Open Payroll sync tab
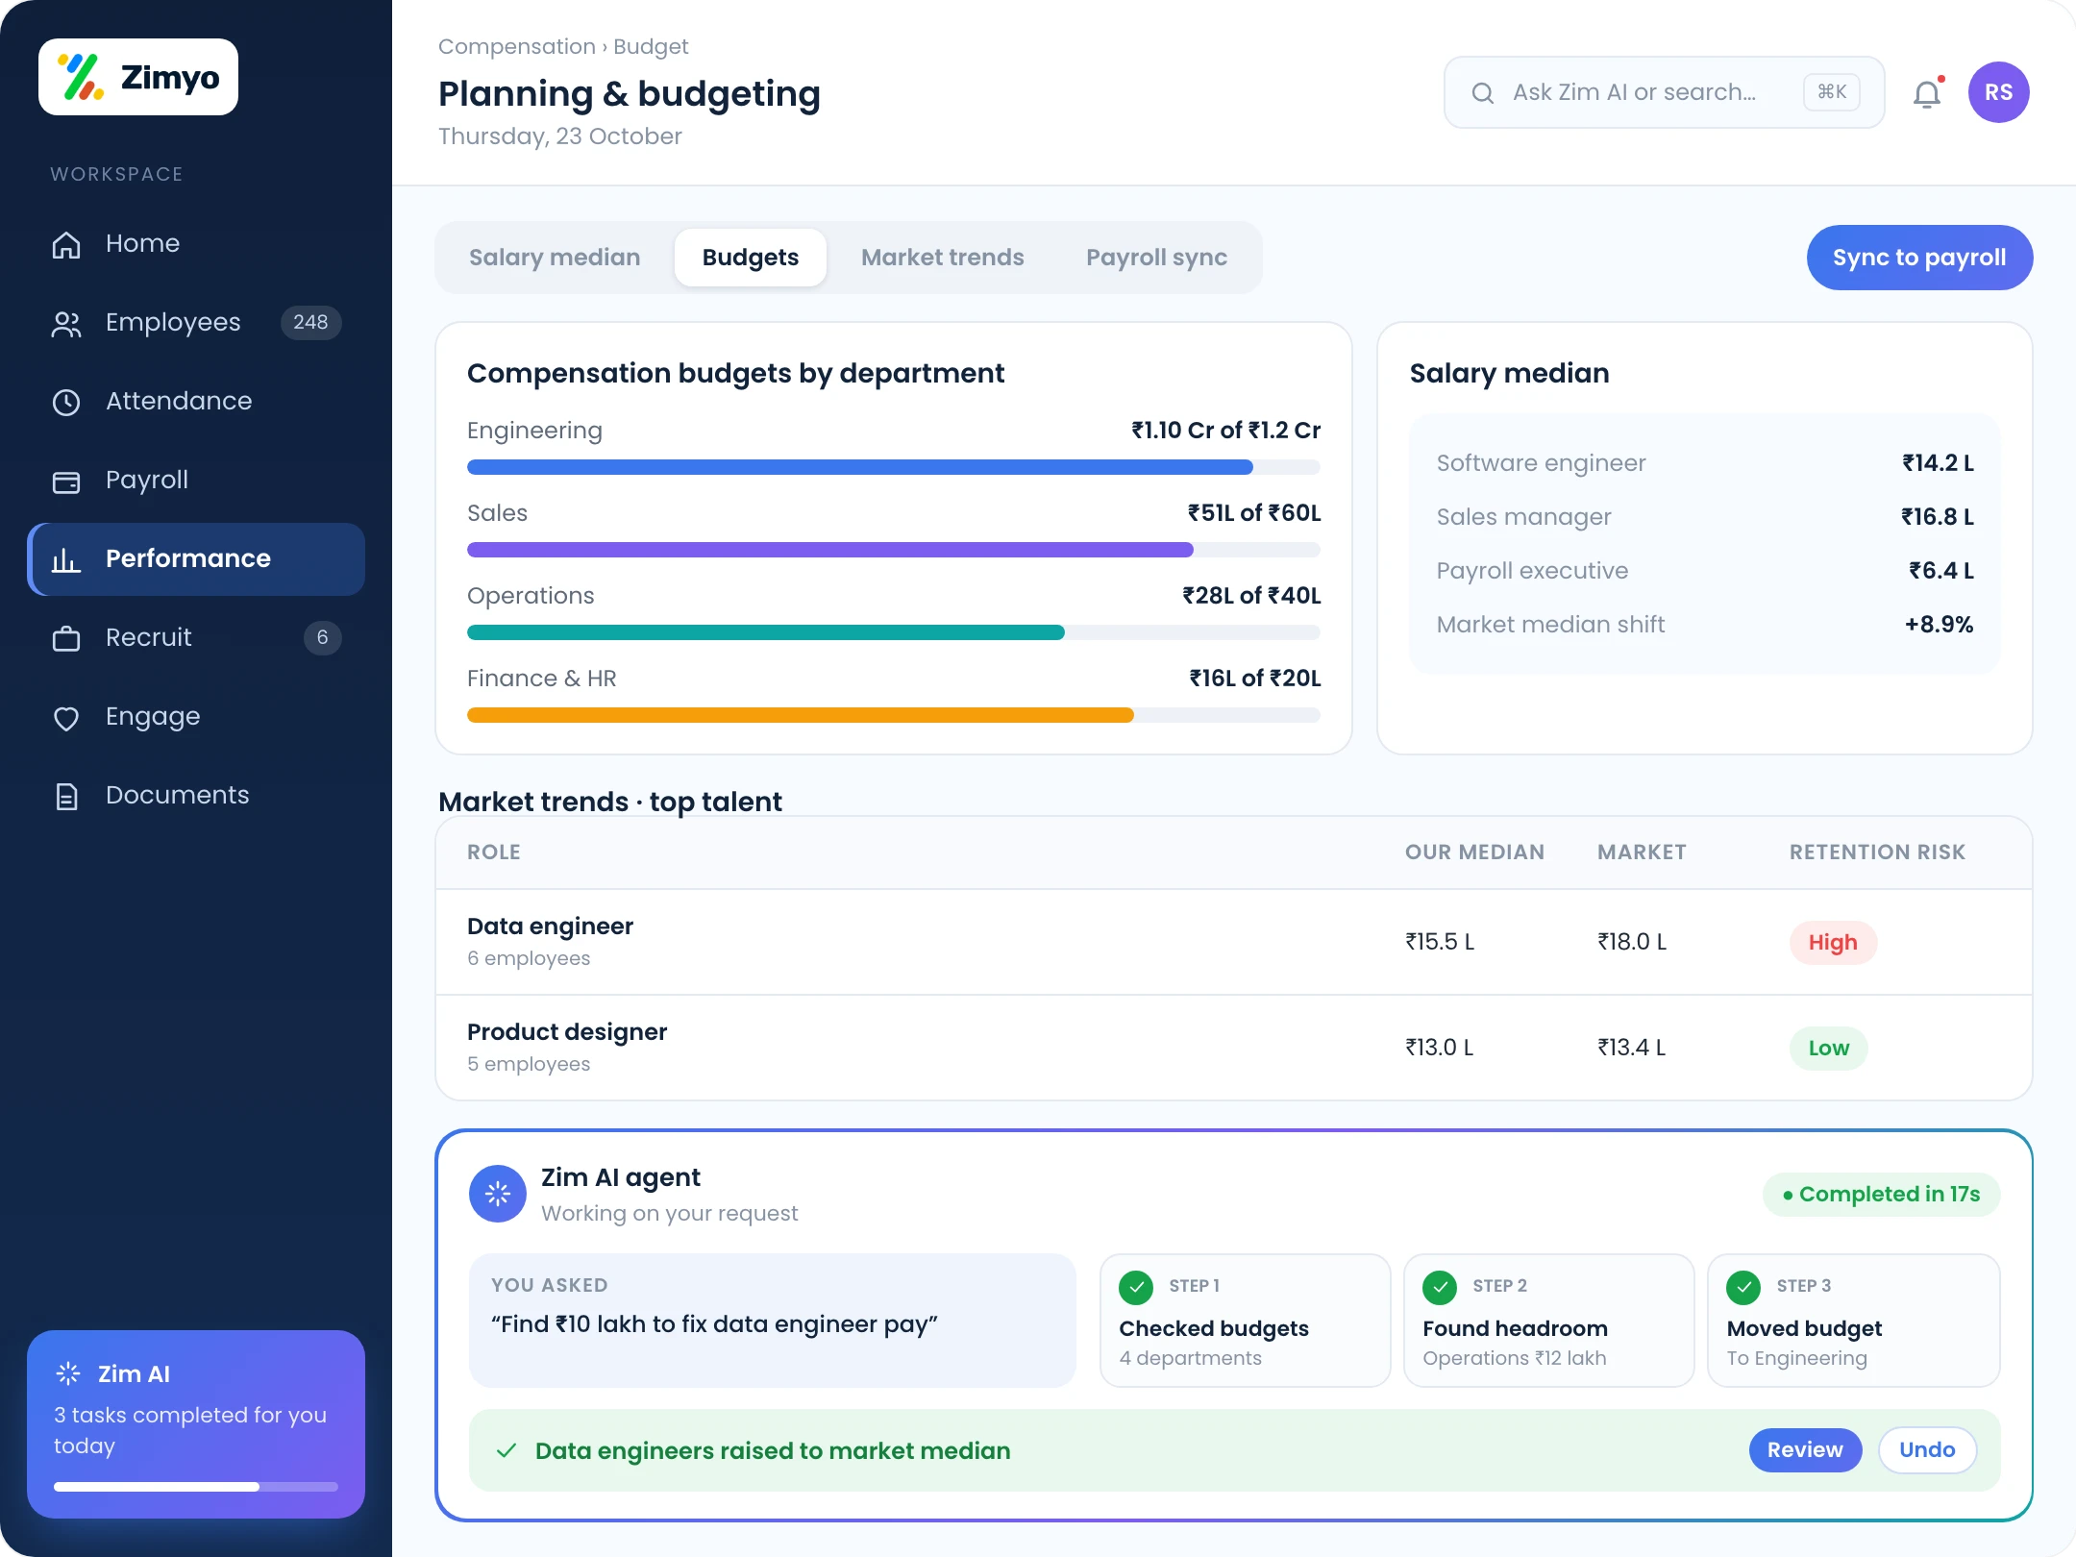 [1156, 258]
